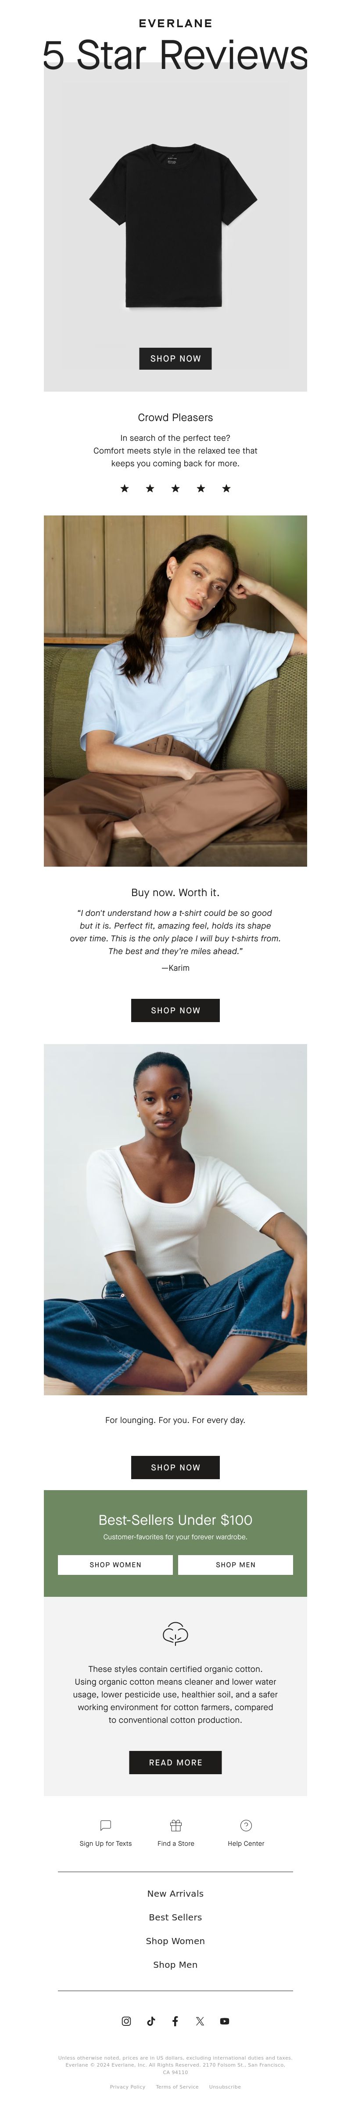Click the chat bubble Sign Up icon
This screenshot has height=2125, width=351.
(x=105, y=1825)
